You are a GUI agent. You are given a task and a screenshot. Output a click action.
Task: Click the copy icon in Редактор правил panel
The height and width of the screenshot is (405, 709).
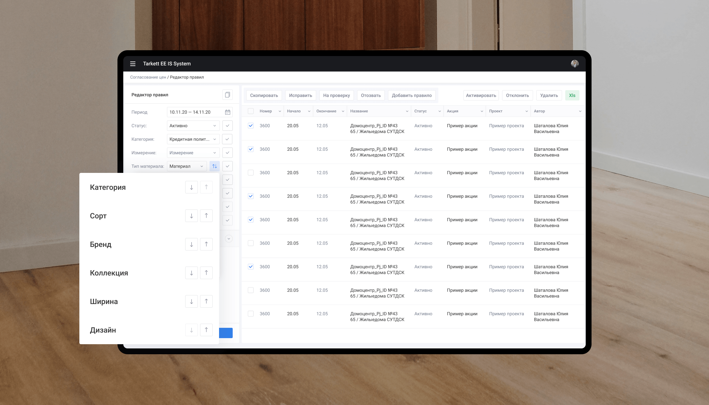[x=228, y=95]
